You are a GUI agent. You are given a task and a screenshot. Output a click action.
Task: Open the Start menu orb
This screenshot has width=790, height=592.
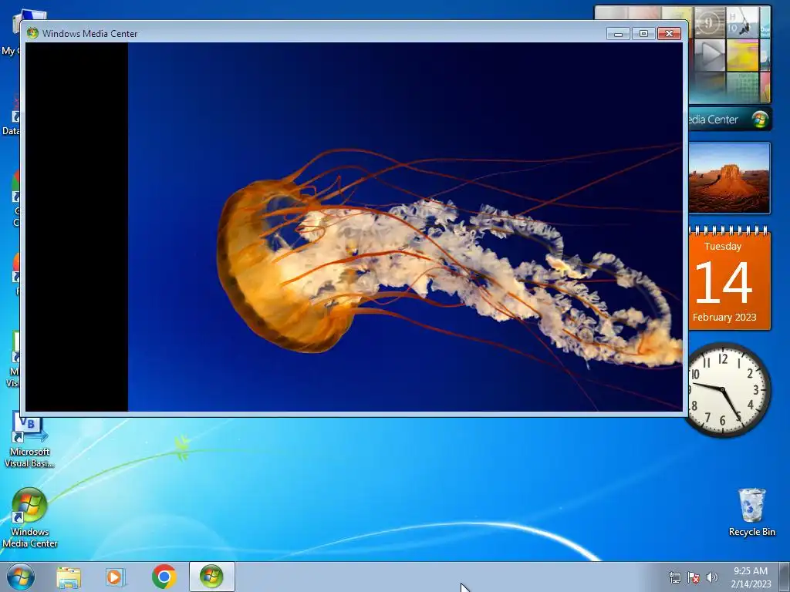pyautogui.click(x=21, y=577)
